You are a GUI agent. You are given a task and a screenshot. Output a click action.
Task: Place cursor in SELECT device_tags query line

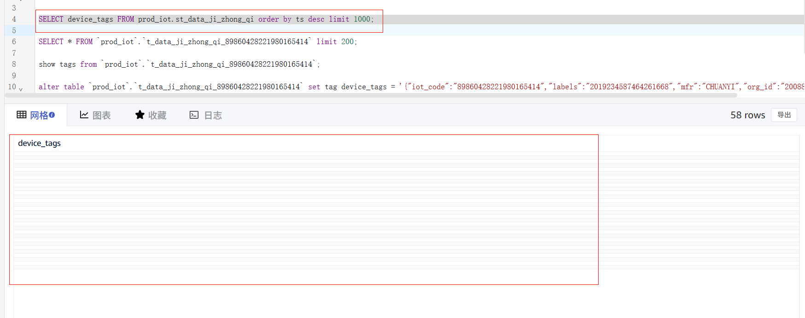coord(206,19)
